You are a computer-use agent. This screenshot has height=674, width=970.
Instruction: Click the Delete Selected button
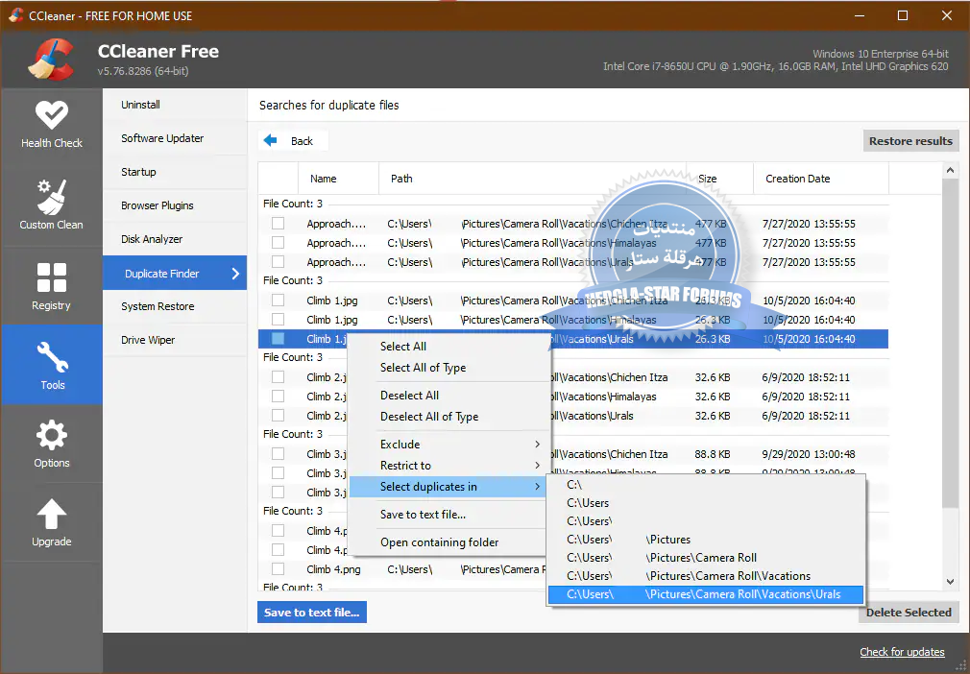point(909,613)
